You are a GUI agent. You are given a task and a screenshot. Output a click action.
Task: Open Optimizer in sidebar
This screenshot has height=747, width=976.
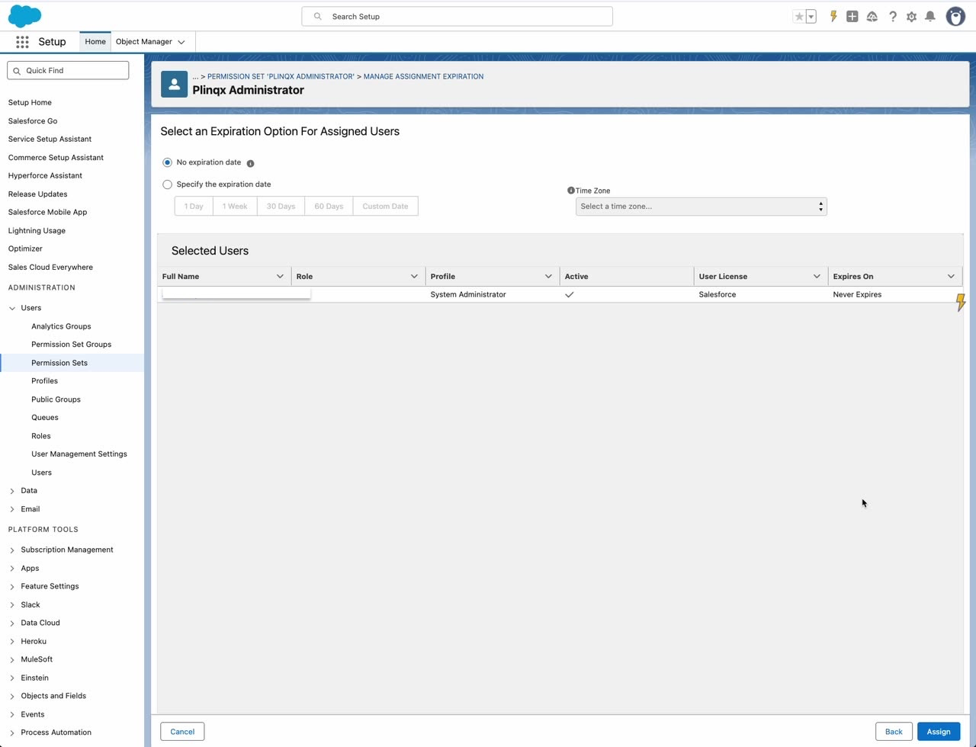25,248
